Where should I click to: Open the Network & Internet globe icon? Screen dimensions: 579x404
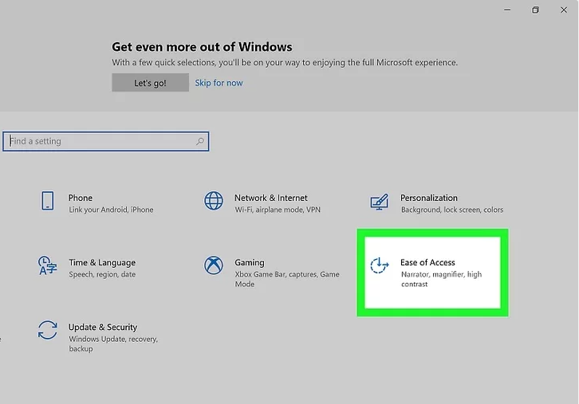click(x=214, y=200)
